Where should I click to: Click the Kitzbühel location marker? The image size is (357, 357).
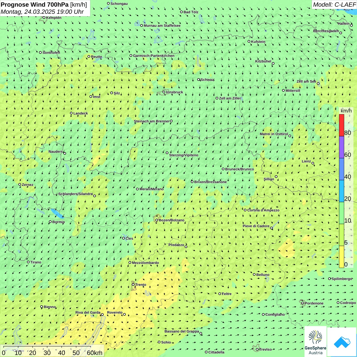tap(273, 63)
